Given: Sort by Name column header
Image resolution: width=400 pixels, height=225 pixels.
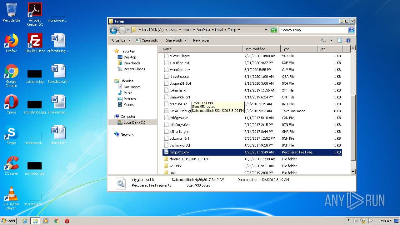Looking at the screenshot, I should pos(201,49).
